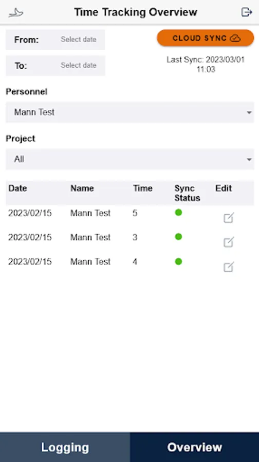Open the Personnel dropdown showing Mann Test
The image size is (259, 462).
(130, 112)
